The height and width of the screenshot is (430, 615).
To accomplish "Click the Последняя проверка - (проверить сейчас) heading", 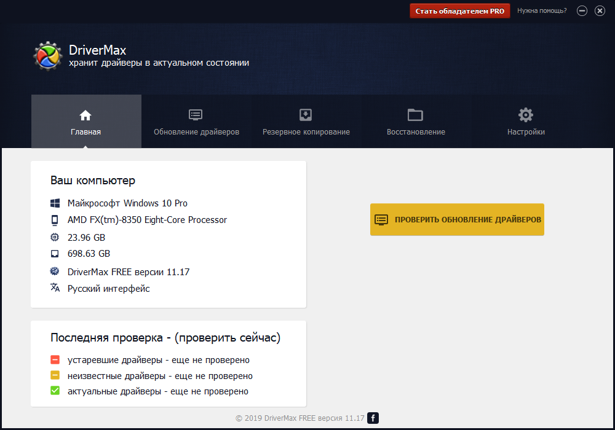I will [165, 338].
